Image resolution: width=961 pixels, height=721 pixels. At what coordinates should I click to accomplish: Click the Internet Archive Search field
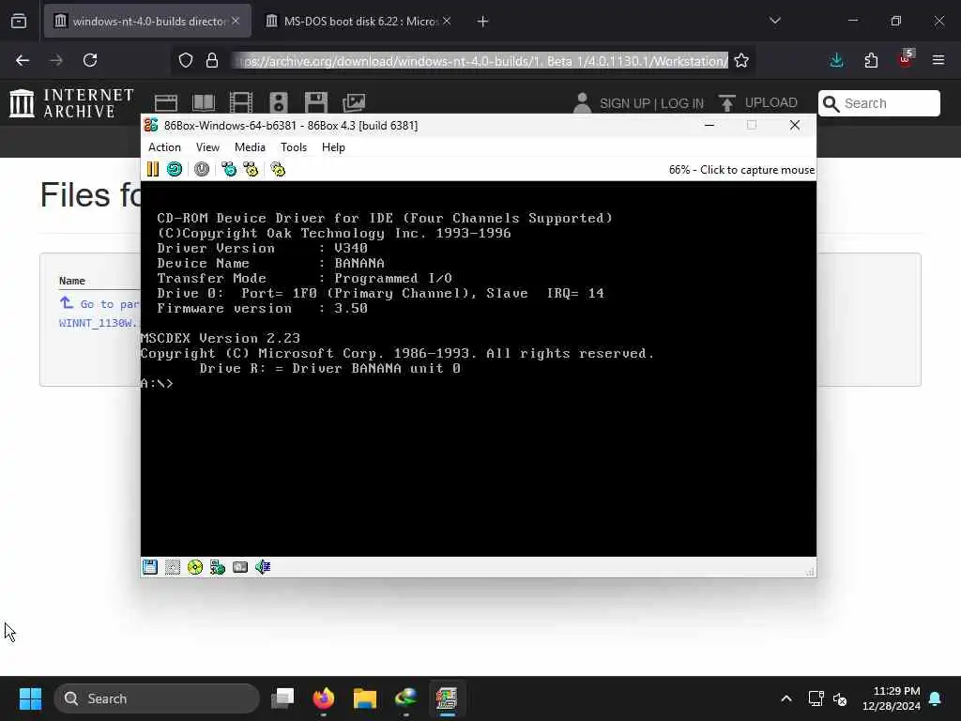(x=878, y=103)
